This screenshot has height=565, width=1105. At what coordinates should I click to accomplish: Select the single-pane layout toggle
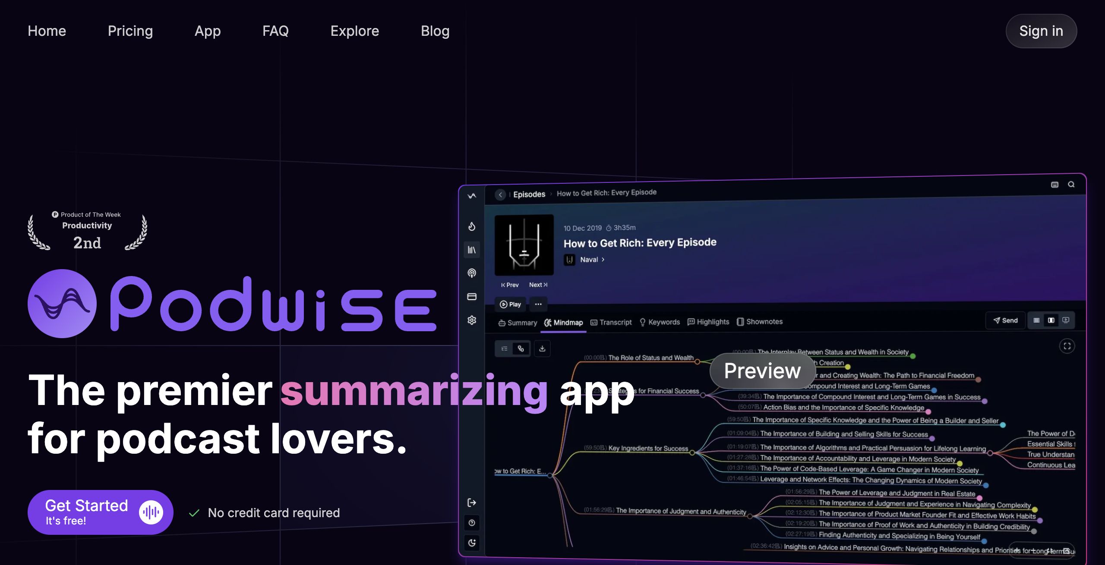(1036, 320)
